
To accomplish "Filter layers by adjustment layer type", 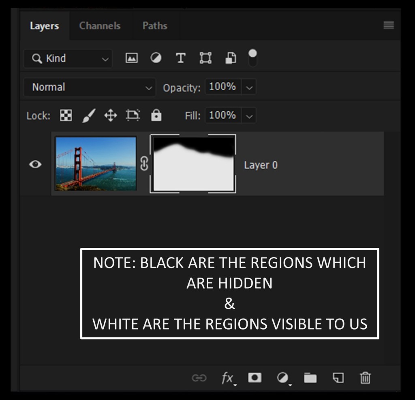I will point(156,58).
